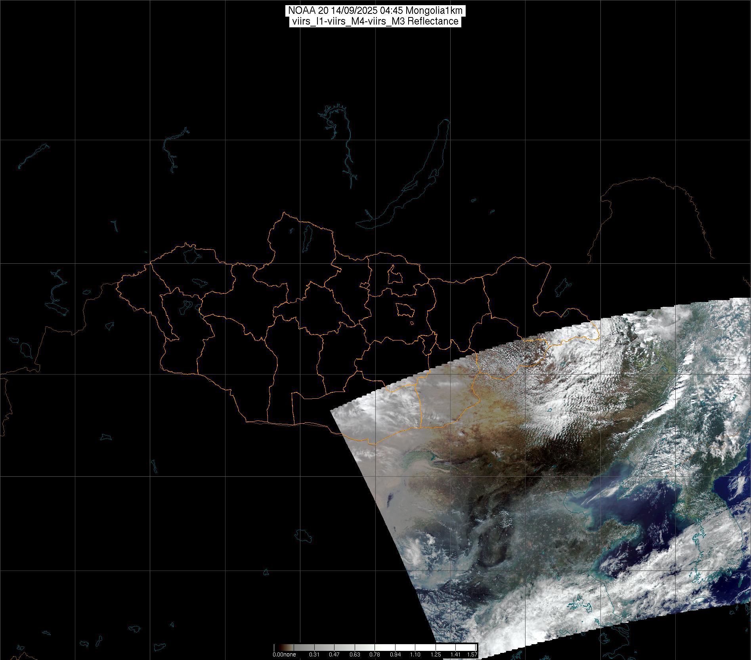This screenshot has width=751, height=660.
Task: Click the '0.63' colorbar label
Action: click(x=355, y=654)
